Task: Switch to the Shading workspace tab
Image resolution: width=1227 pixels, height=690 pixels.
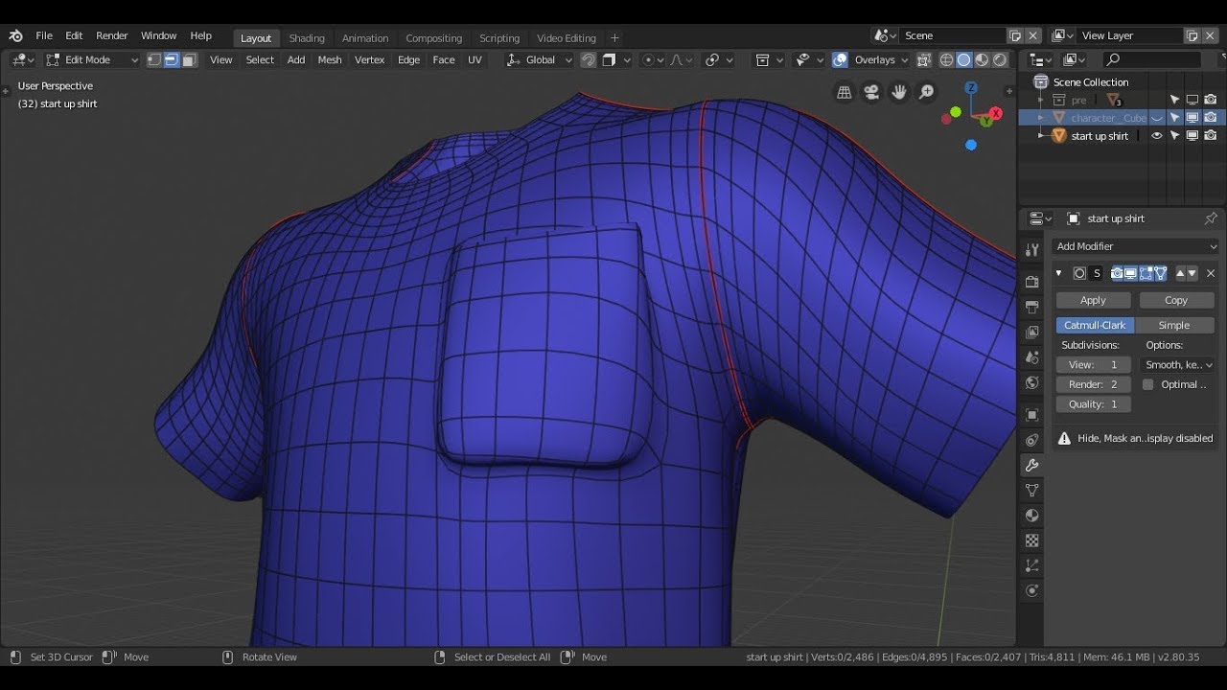Action: click(x=307, y=38)
